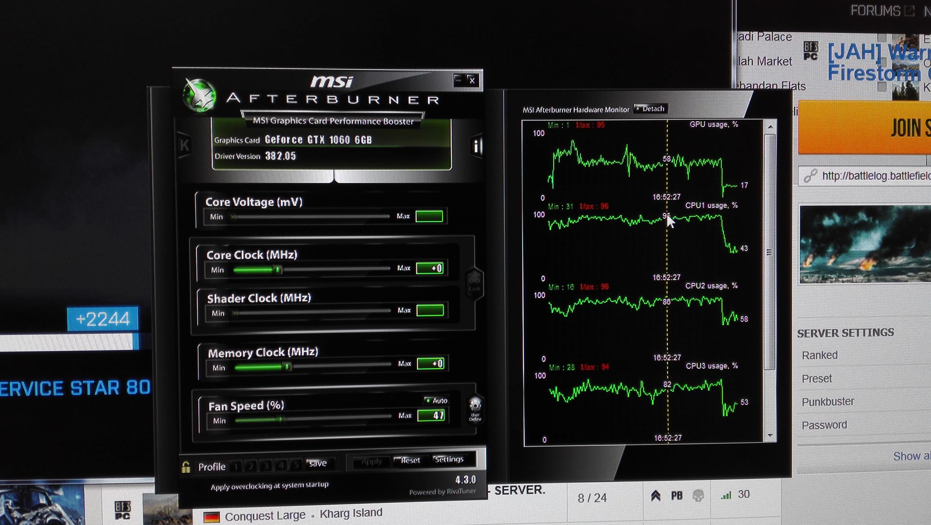
Task: Click 'Kharg Island' map name
Action: [x=351, y=513]
